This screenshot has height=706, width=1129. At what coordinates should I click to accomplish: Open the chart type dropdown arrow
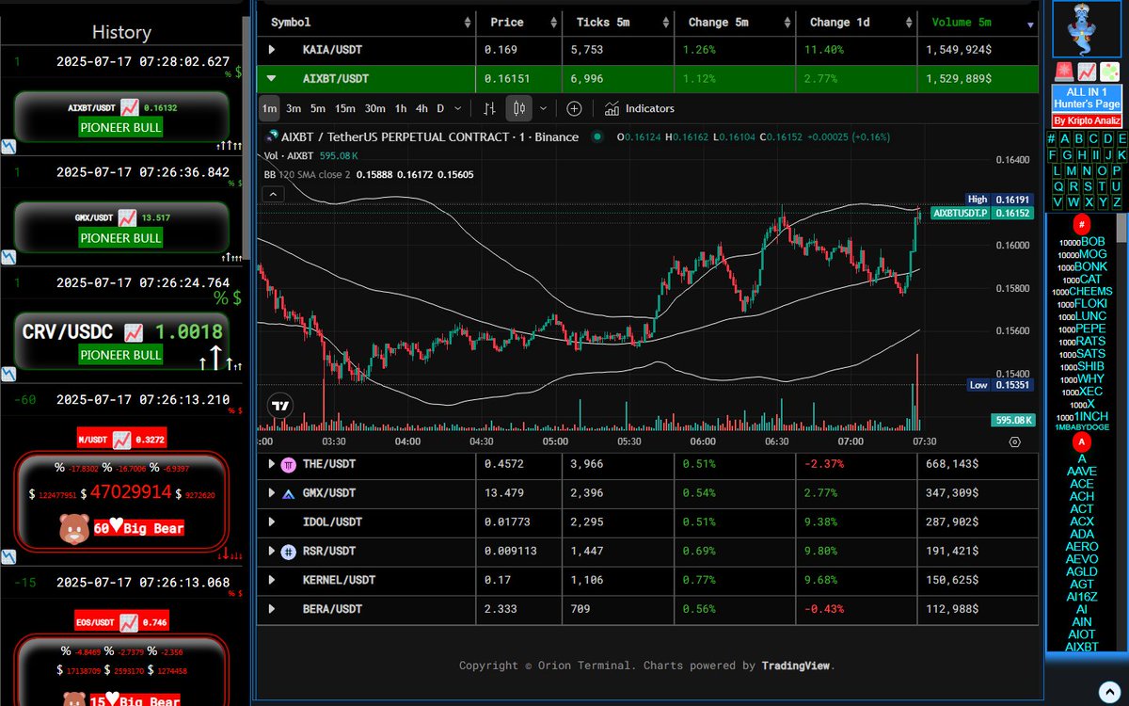[543, 108]
